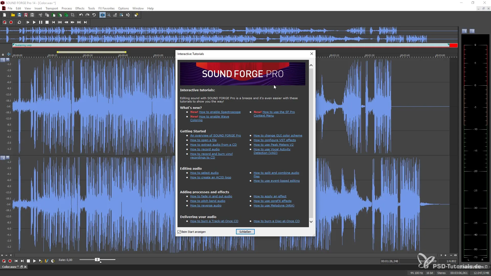The width and height of the screenshot is (491, 276).
Task: Select the Pencil tool icon
Action: coord(115,15)
